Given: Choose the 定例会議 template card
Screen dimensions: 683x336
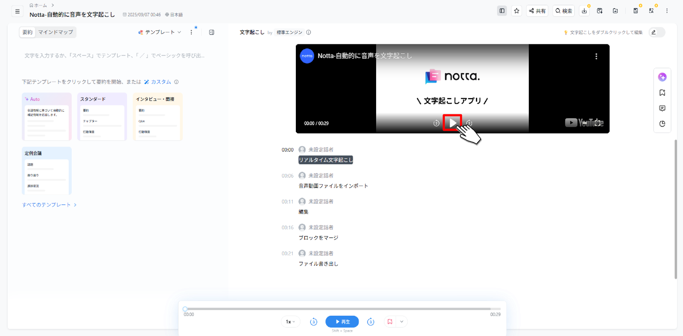Looking at the screenshot, I should coord(47,171).
